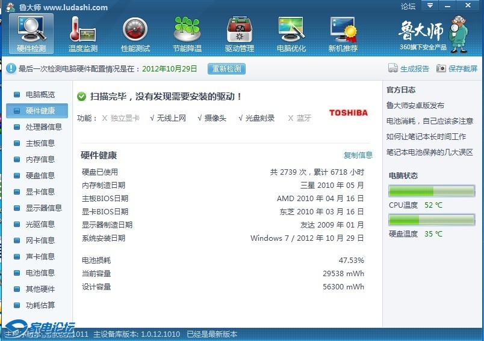Open 节能降温 energy saving section
Image resolution: width=484 pixels, height=341 pixels.
[x=187, y=34]
